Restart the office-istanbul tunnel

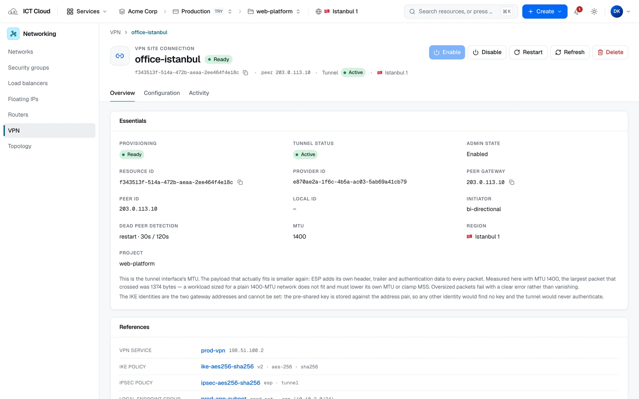pos(528,52)
